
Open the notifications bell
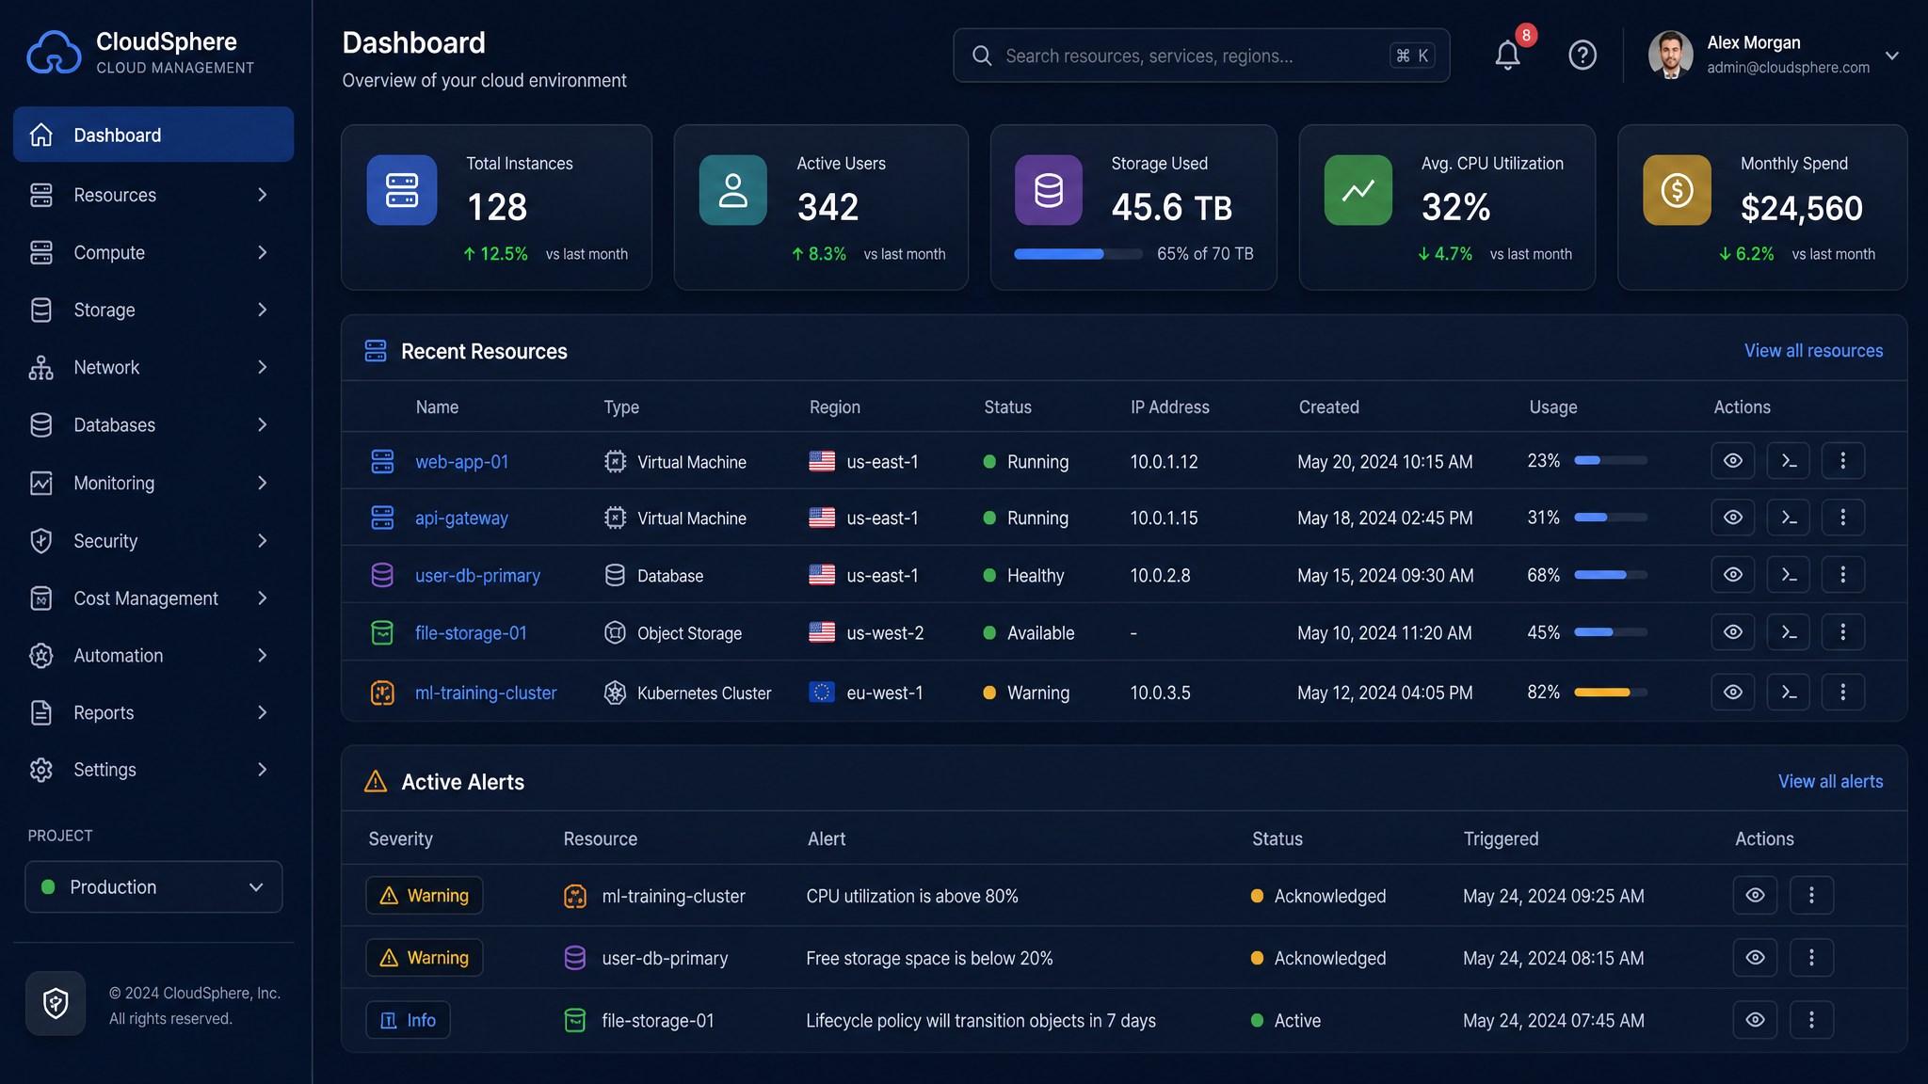coord(1507,56)
